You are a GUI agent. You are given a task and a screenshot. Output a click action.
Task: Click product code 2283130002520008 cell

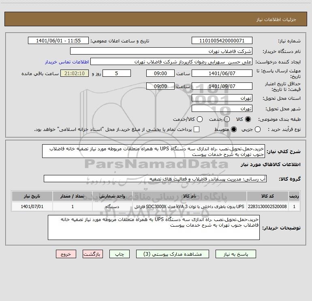267,206
